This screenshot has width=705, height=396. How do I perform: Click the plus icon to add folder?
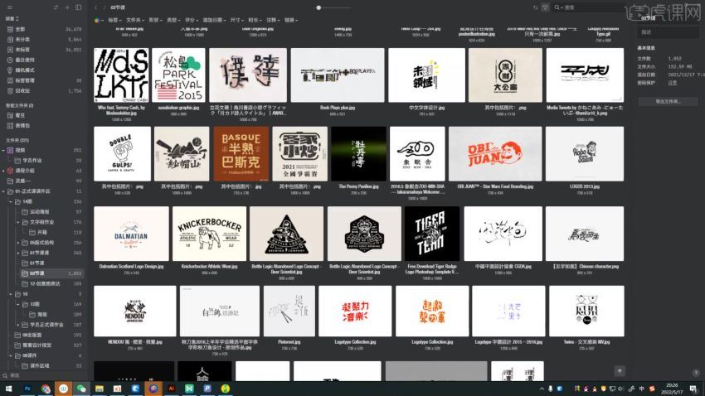click(x=67, y=7)
